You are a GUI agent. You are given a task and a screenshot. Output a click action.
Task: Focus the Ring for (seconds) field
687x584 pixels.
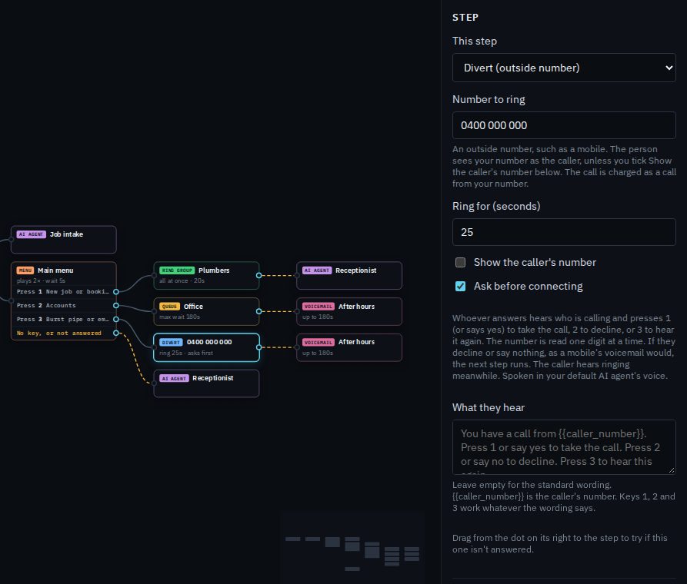[x=564, y=232]
